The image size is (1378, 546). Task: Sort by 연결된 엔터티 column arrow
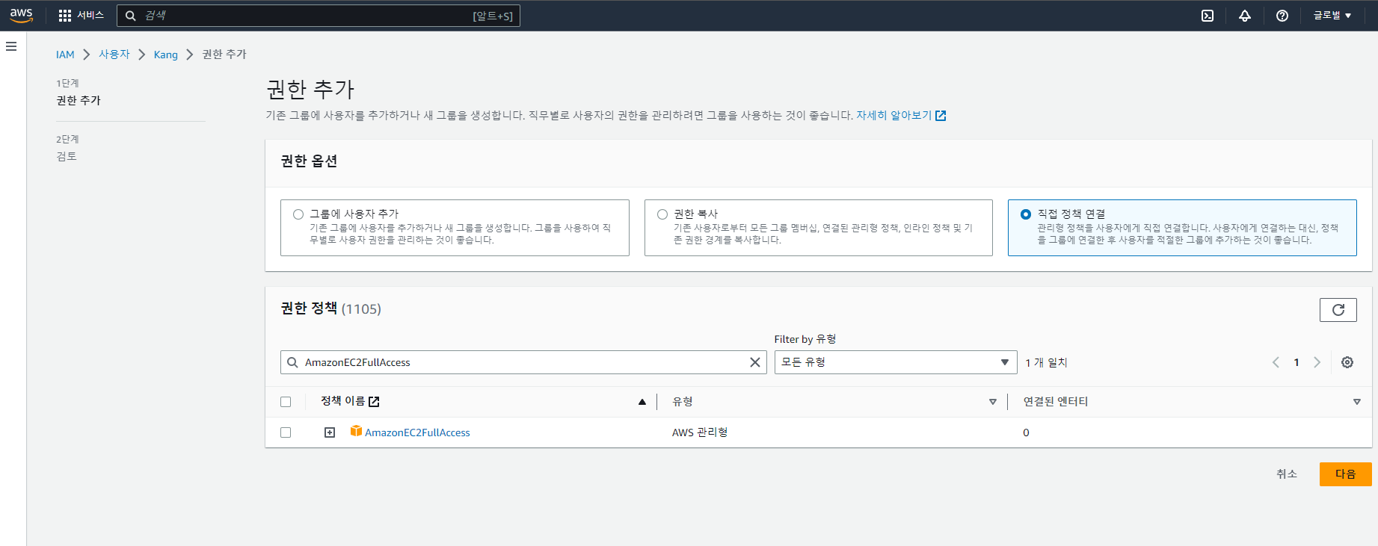(1357, 402)
